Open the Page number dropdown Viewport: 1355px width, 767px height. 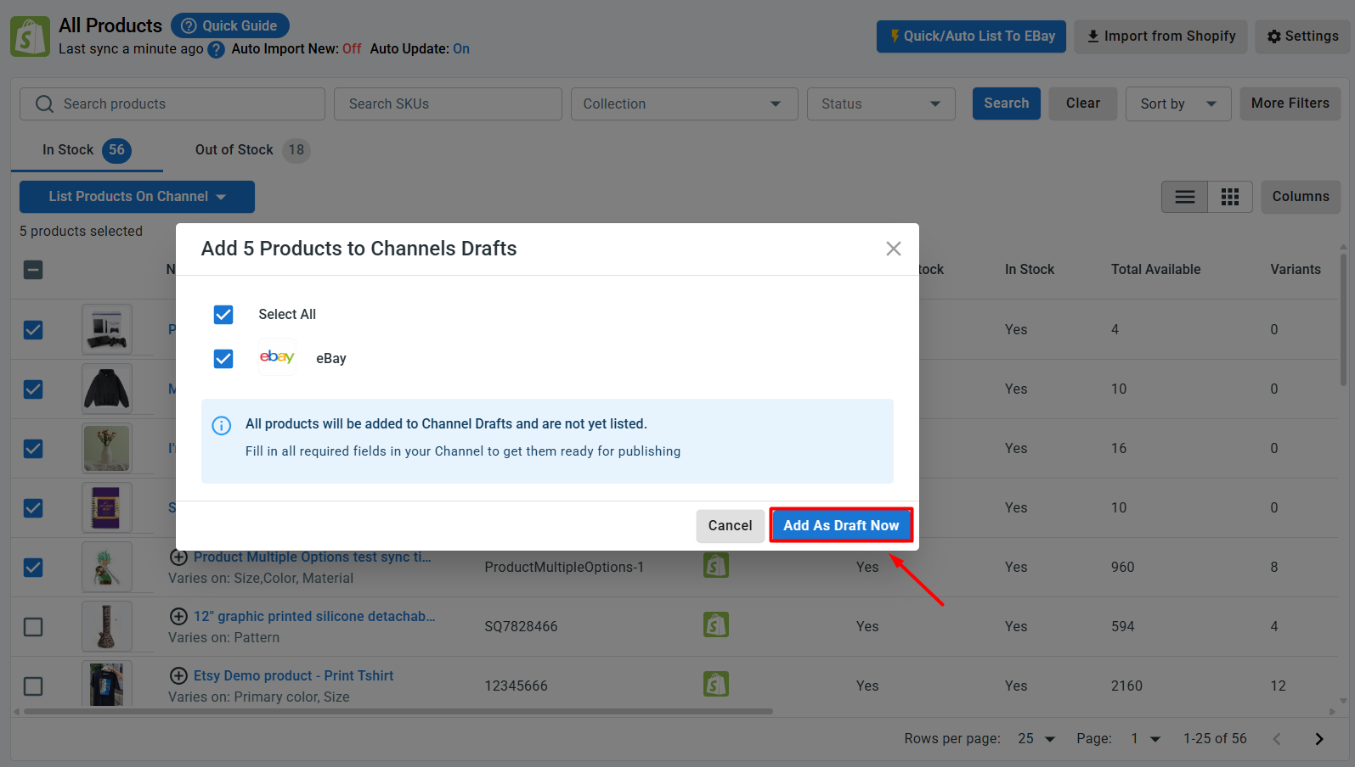[x=1145, y=739]
